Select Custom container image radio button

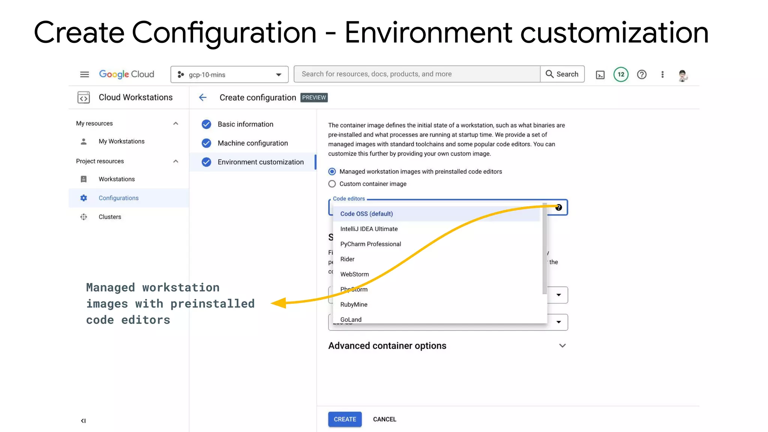332,184
